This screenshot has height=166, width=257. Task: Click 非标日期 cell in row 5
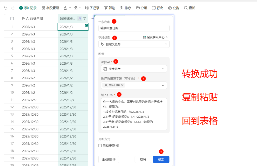pyautogui.click(x=39, y=56)
